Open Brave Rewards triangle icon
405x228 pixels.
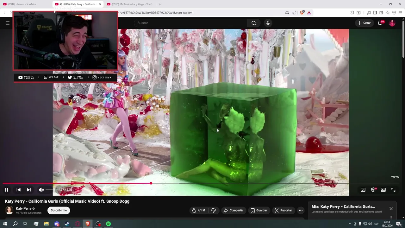pyautogui.click(x=309, y=13)
